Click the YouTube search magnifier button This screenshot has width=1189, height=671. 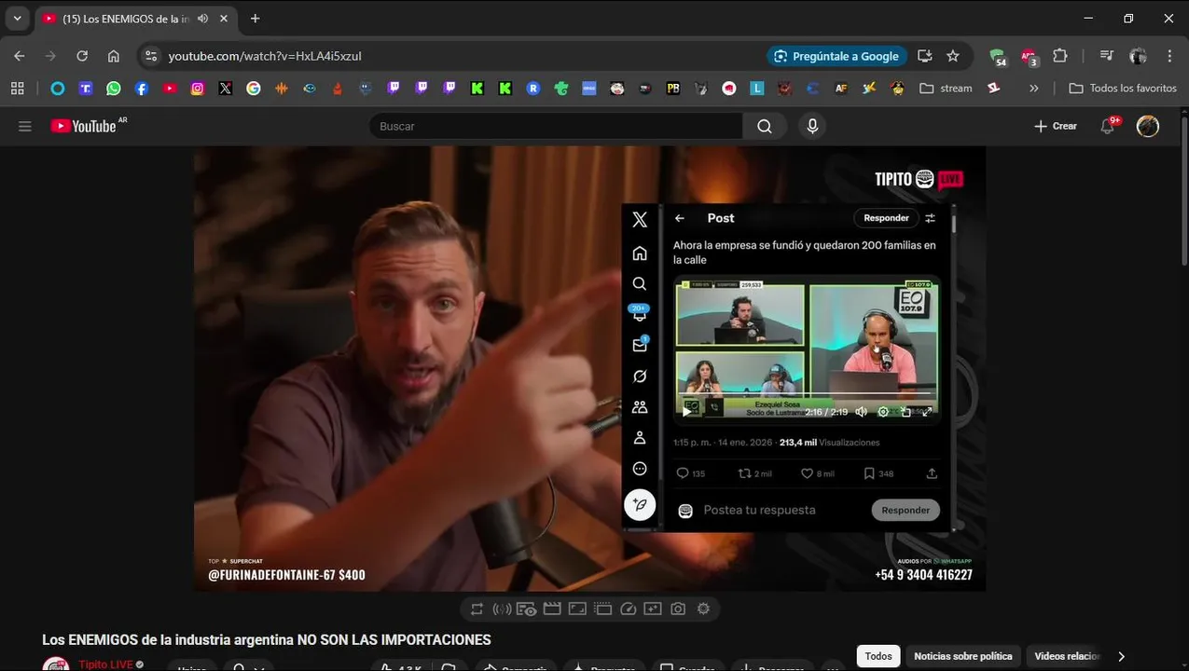pyautogui.click(x=765, y=126)
